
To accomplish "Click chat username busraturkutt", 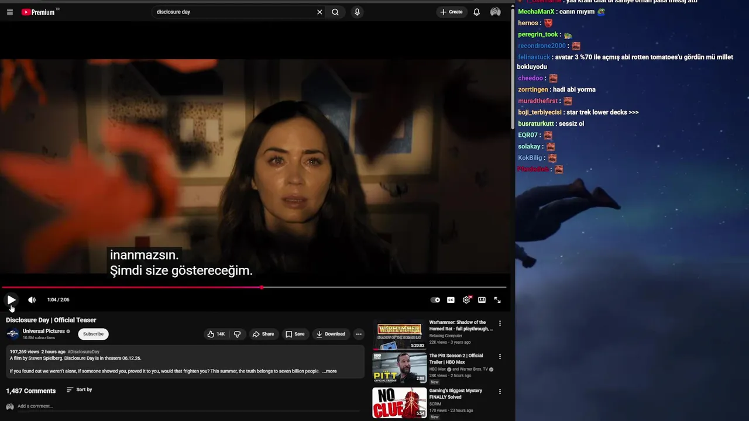I will pos(535,123).
